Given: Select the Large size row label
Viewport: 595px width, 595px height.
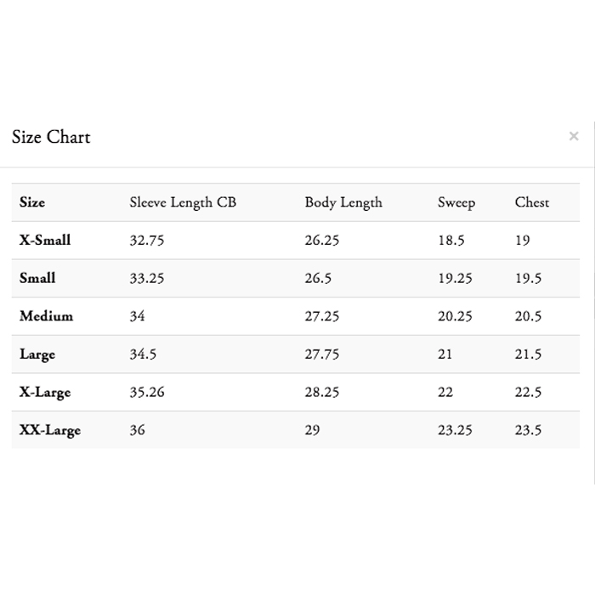Looking at the screenshot, I should pyautogui.click(x=37, y=354).
